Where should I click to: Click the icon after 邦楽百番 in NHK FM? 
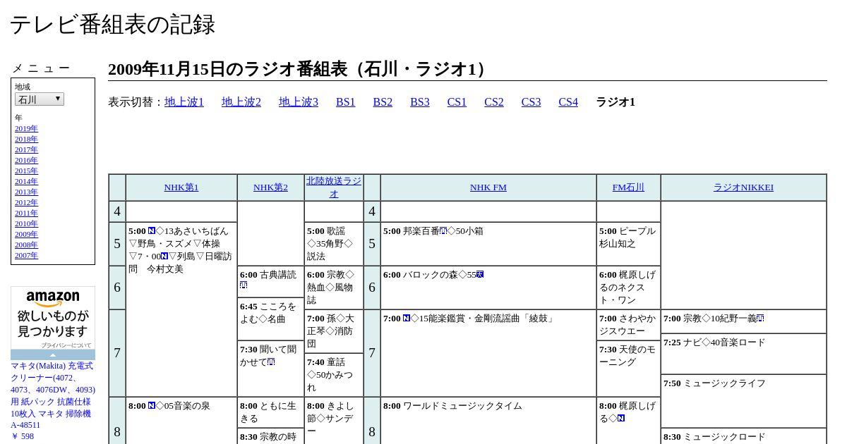click(x=443, y=230)
